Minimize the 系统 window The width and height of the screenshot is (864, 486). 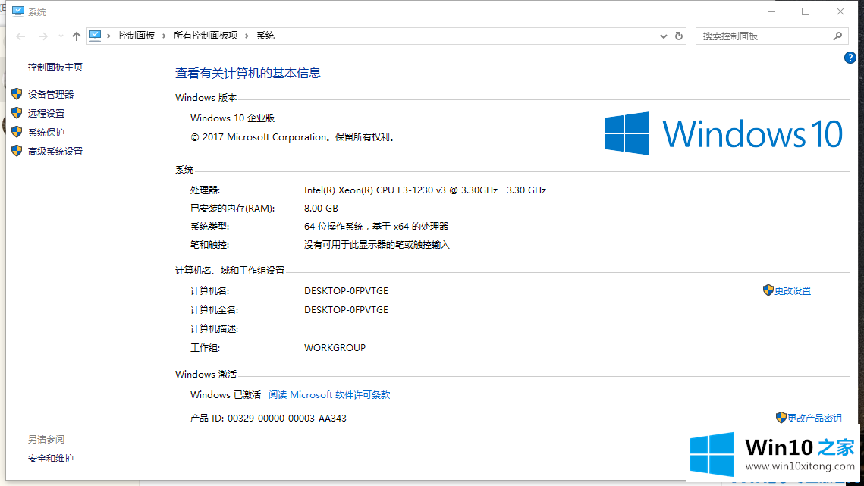(x=771, y=11)
